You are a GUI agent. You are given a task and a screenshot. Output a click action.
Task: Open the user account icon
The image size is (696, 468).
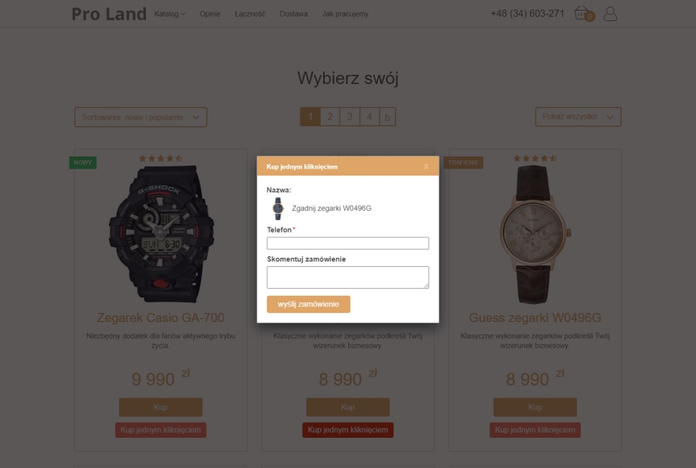tap(611, 14)
